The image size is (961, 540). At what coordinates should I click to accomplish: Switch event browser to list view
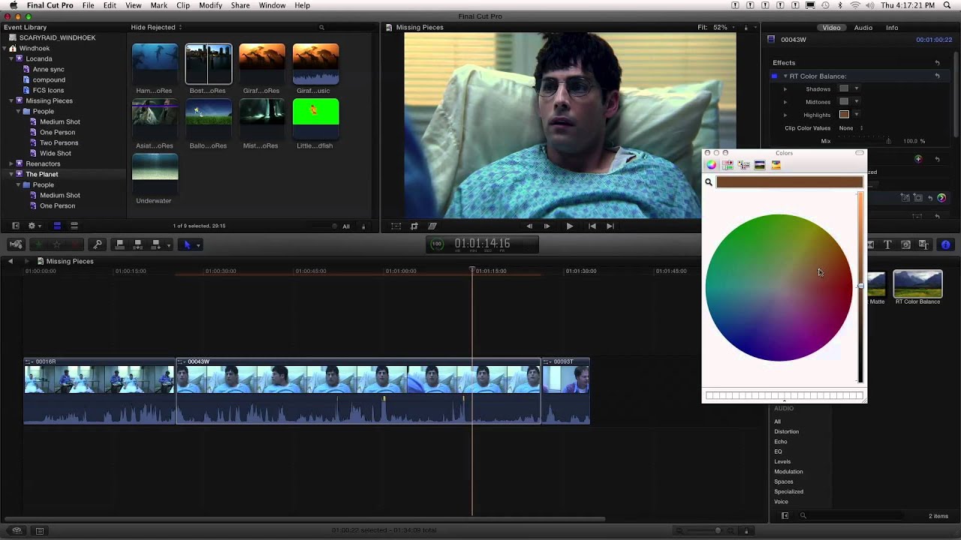(74, 226)
